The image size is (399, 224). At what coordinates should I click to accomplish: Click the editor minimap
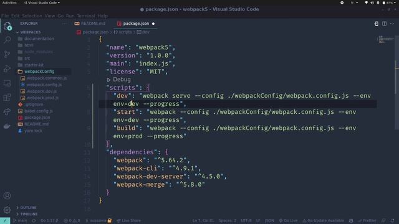pos(385,39)
